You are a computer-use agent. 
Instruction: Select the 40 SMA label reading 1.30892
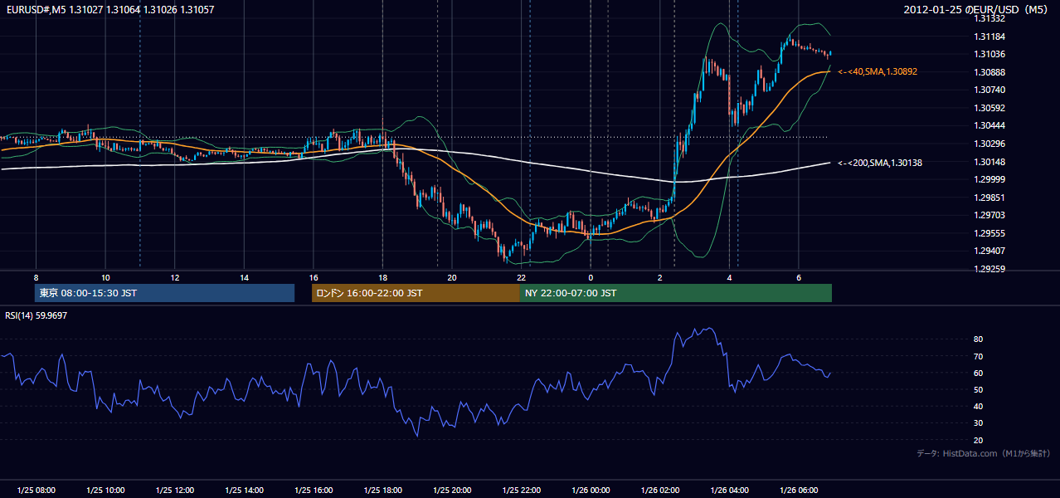point(878,72)
